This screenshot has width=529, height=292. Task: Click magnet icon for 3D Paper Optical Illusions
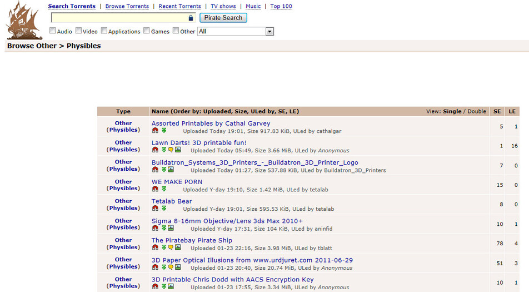pos(155,267)
